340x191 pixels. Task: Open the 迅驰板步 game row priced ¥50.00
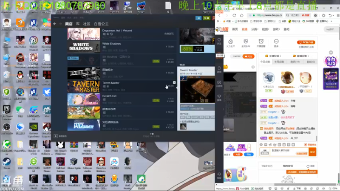coord(122,73)
